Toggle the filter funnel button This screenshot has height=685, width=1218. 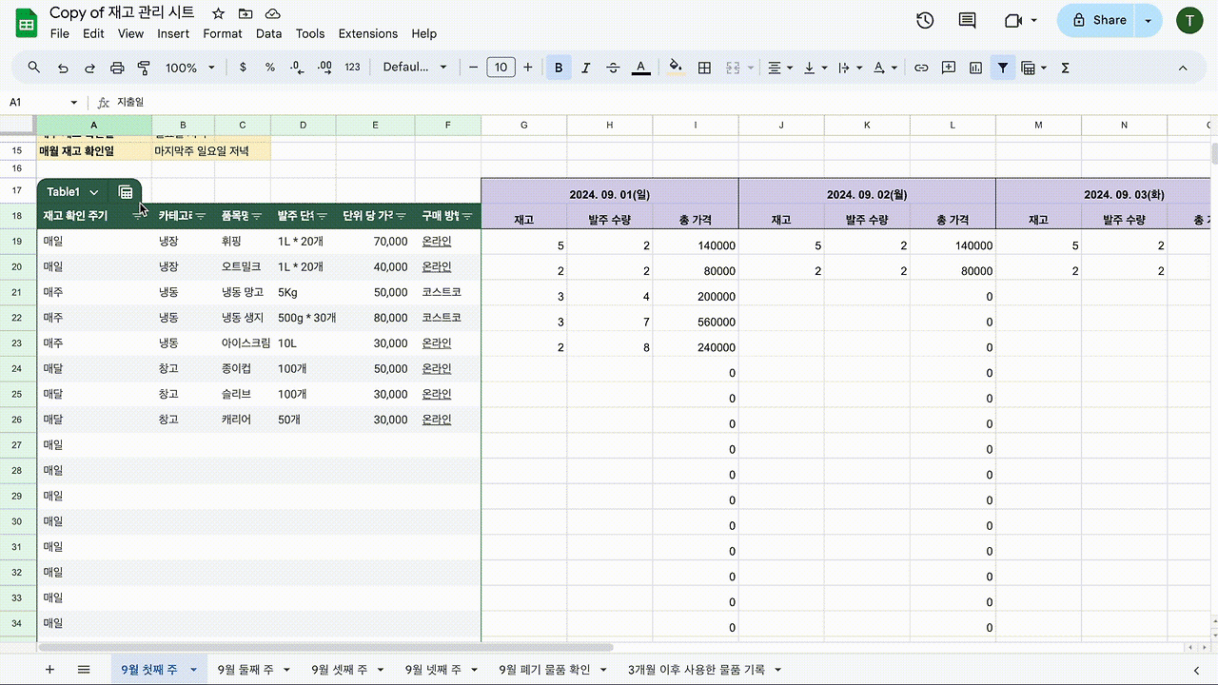1003,68
